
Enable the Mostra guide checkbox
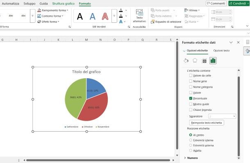click(x=191, y=104)
